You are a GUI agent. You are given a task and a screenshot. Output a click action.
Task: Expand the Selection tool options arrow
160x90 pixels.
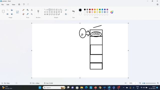coord(3,14)
